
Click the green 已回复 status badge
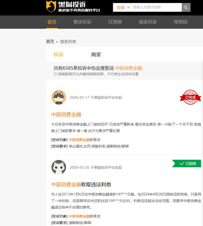(x=187, y=164)
